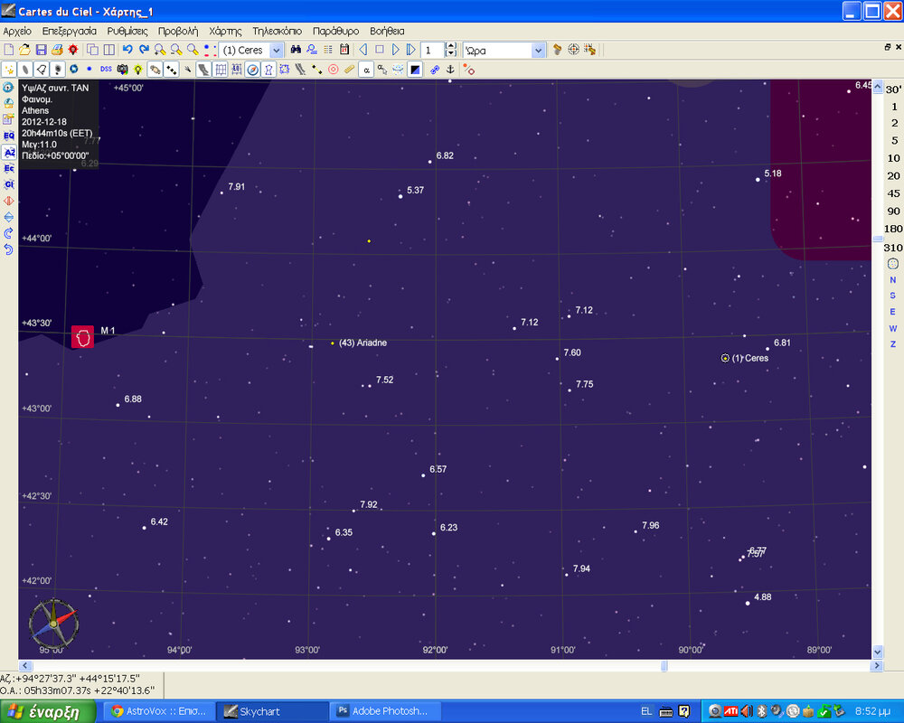Toggle the coordinate grid display button
The height and width of the screenshot is (723, 904).
point(221,69)
